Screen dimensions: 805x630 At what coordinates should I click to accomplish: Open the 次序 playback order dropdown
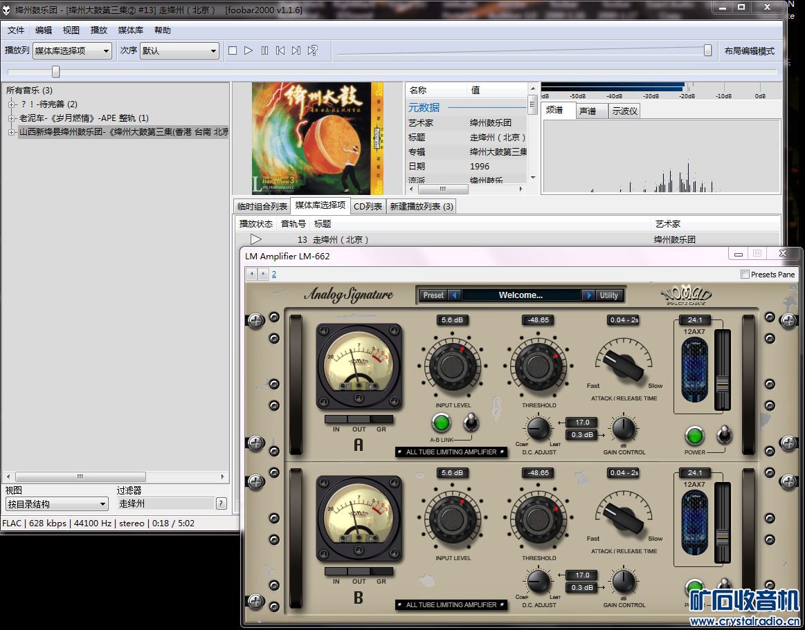coord(179,50)
